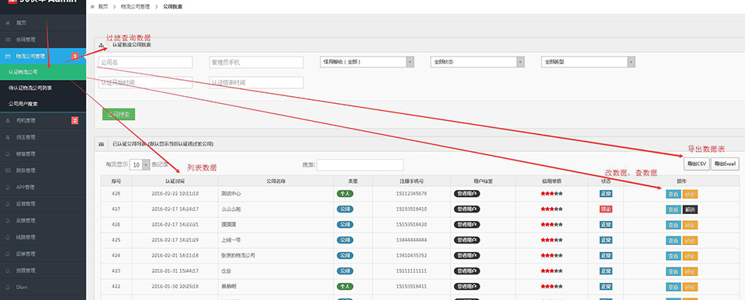Click orange 锁定 button in row 423
This screenshot has width=745, height=300.
pyautogui.click(x=690, y=271)
